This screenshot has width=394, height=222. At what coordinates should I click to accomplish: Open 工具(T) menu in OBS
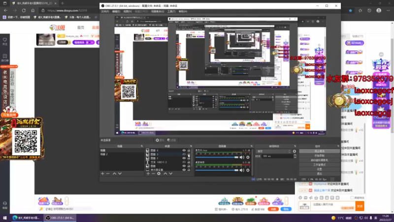(x=171, y=11)
